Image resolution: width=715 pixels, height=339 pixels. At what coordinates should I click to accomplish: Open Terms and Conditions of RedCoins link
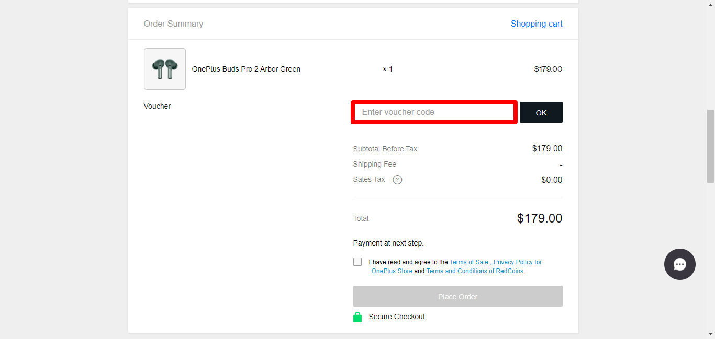(475, 271)
